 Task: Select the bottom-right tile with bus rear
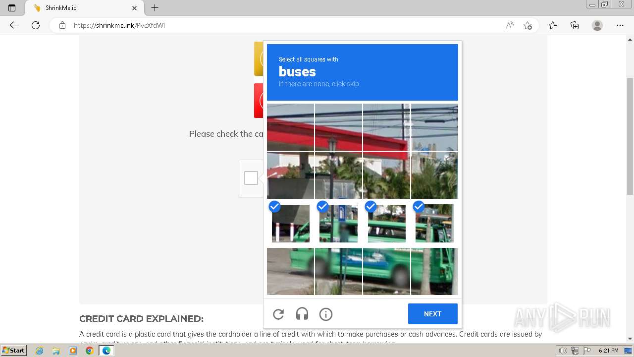[434, 271]
